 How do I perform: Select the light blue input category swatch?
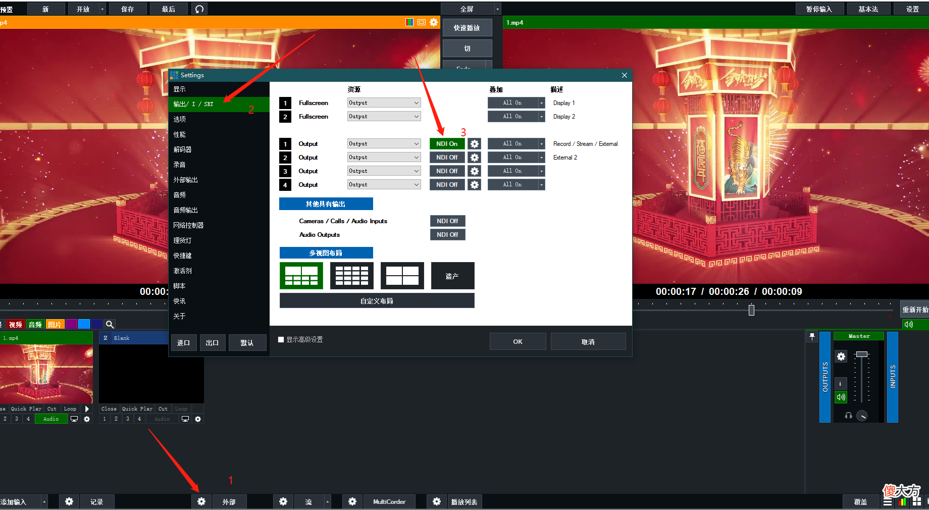point(84,324)
